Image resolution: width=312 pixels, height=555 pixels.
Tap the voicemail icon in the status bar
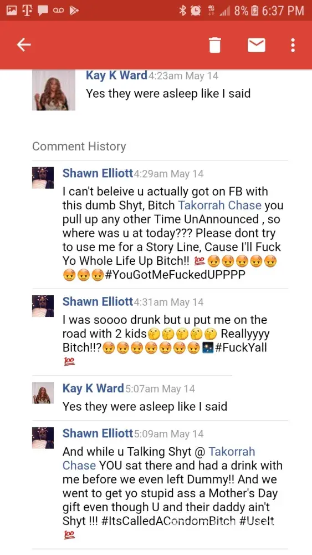coord(58,11)
